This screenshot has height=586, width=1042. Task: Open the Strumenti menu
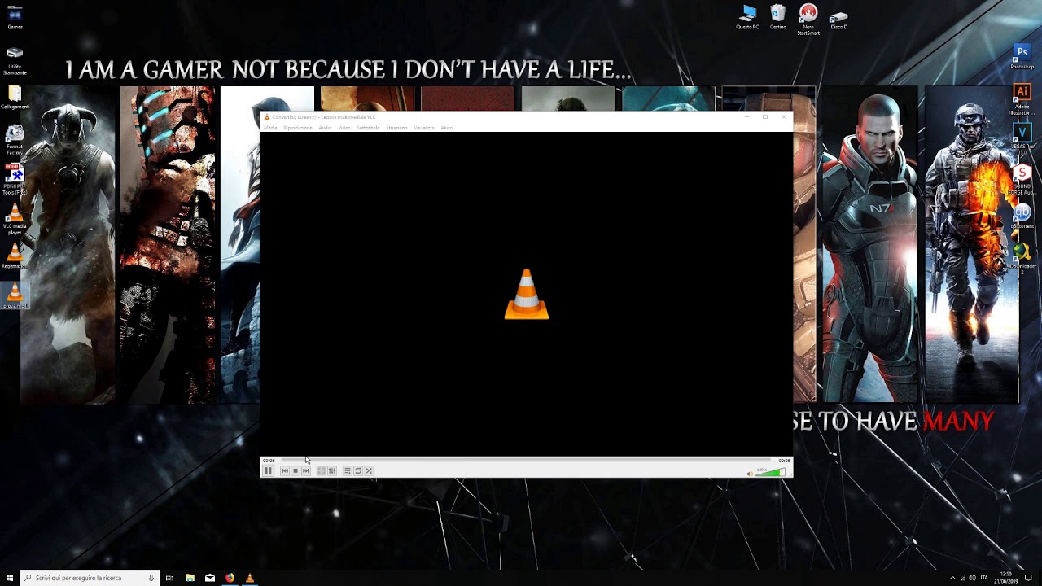(x=396, y=128)
